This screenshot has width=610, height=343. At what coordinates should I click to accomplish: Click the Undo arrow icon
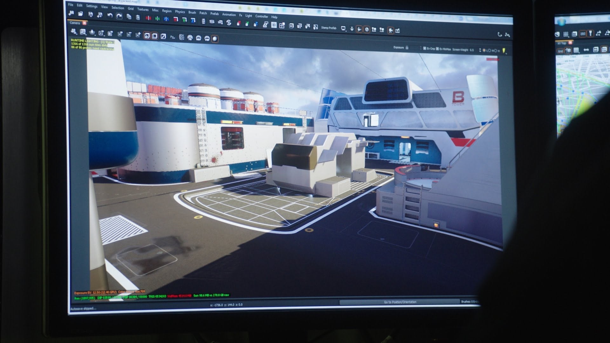coord(110,15)
